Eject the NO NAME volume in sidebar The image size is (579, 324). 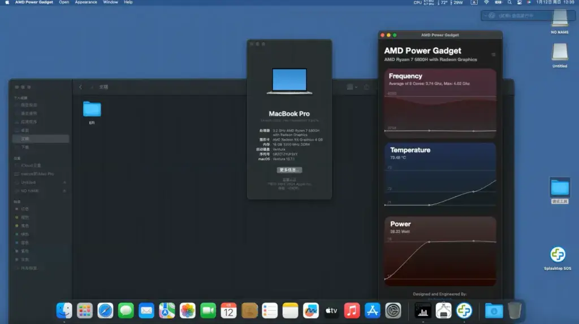tap(64, 191)
